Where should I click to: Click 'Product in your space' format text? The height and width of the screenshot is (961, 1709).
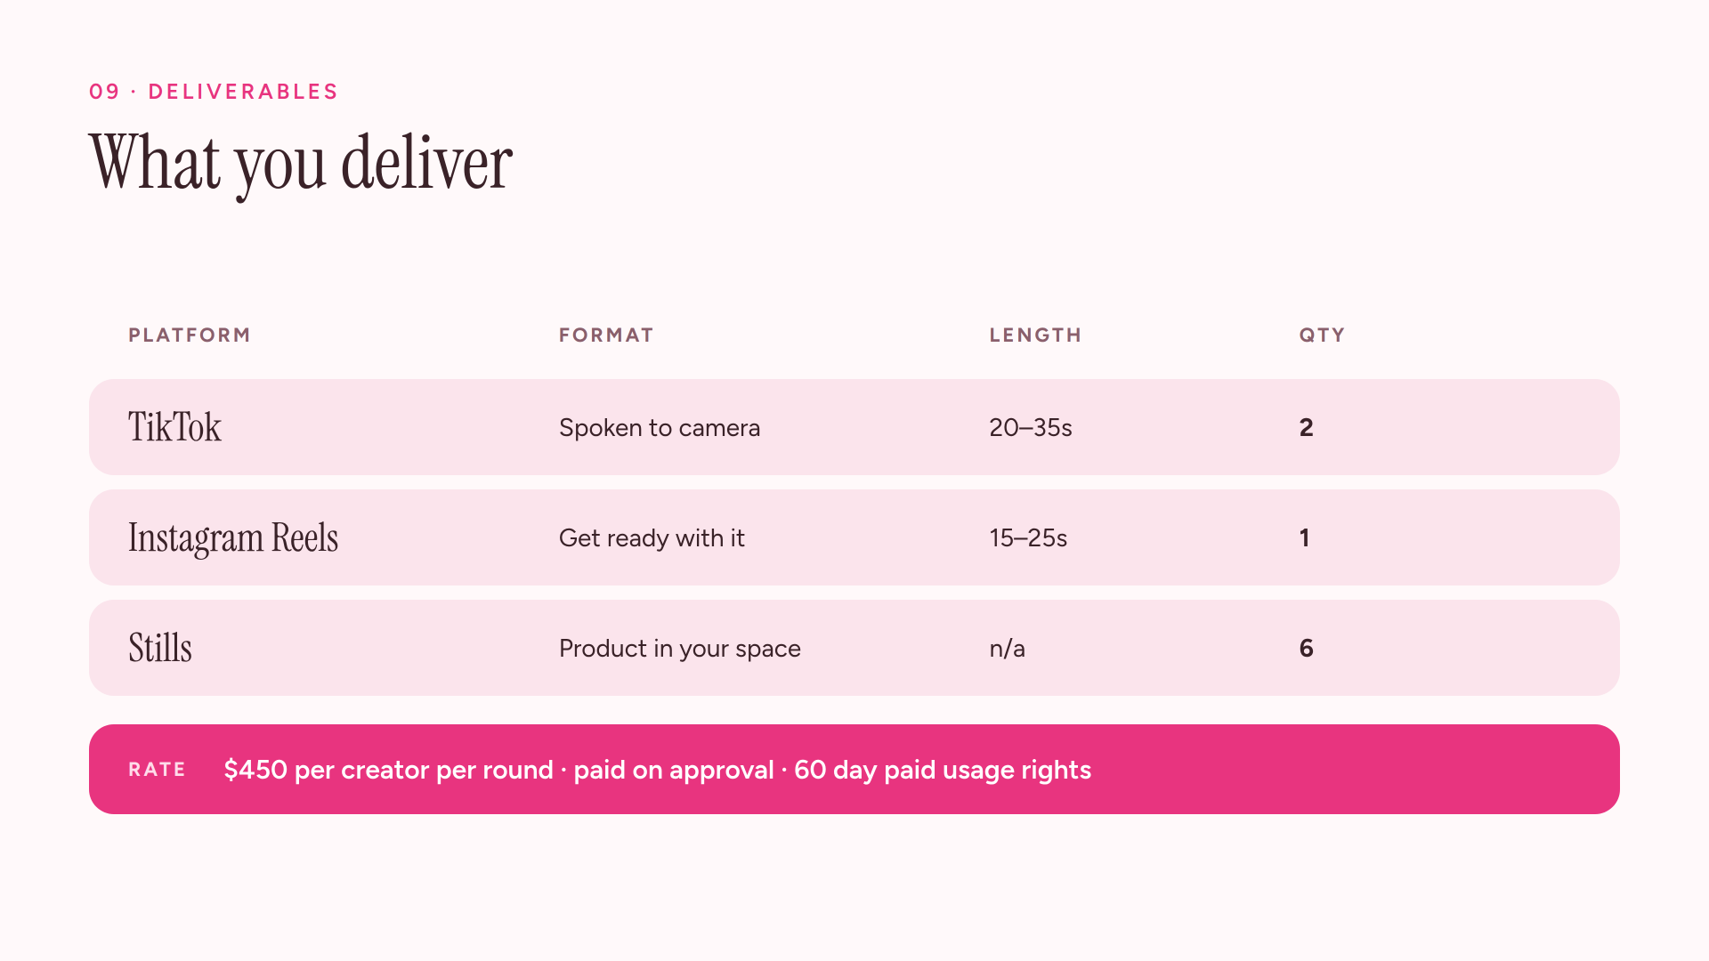[680, 649]
